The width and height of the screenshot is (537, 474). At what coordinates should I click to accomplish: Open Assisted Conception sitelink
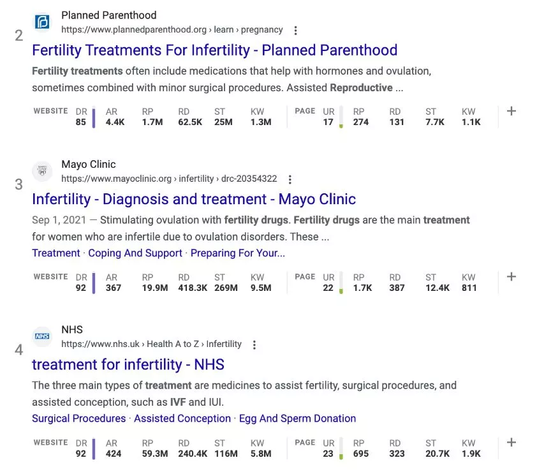[x=182, y=418]
